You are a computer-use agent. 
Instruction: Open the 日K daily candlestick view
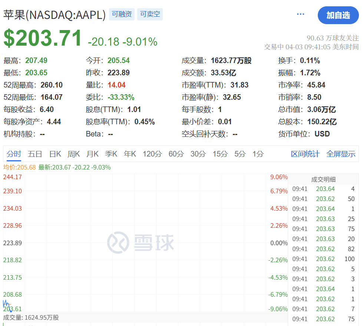click(x=55, y=154)
